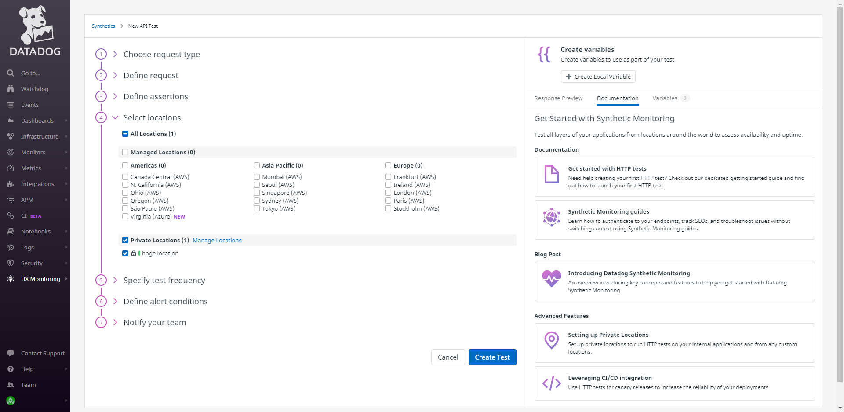Click the curly braces variables icon

544,55
